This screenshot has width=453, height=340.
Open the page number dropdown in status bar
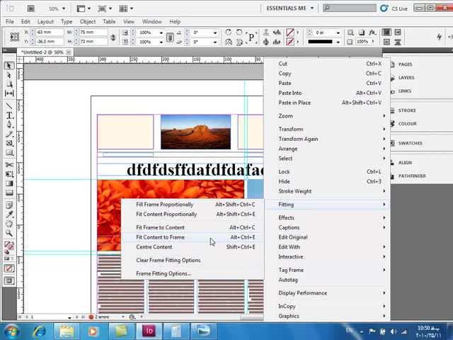[x=69, y=317]
